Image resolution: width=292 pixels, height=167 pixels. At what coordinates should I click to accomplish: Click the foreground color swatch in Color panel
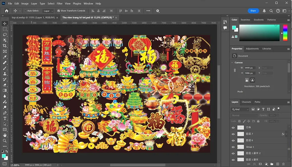pos(234,28)
